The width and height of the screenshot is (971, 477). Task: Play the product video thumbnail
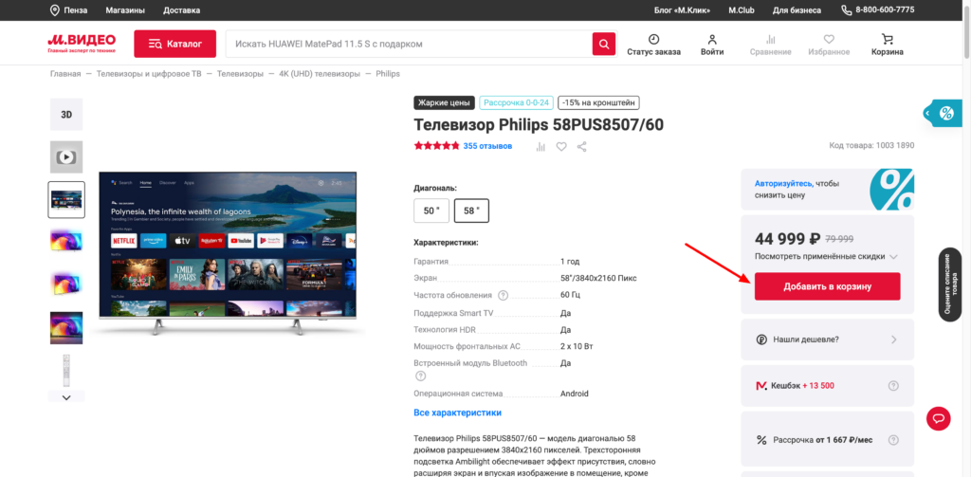click(66, 157)
